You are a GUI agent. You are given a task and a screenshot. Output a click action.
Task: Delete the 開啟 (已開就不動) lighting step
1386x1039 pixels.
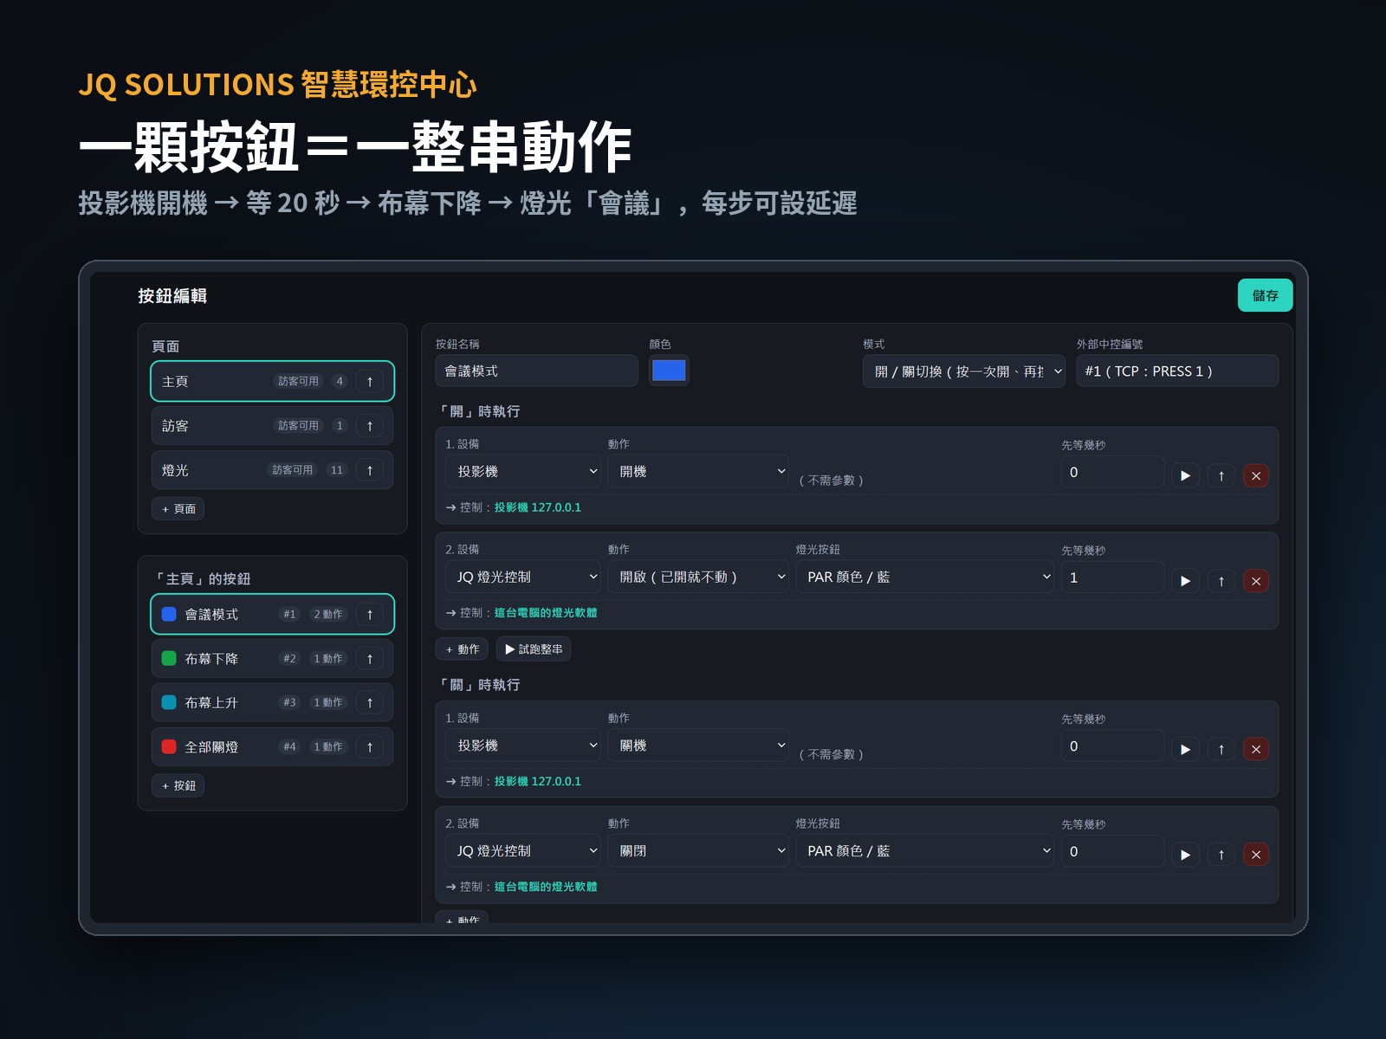[x=1256, y=581]
